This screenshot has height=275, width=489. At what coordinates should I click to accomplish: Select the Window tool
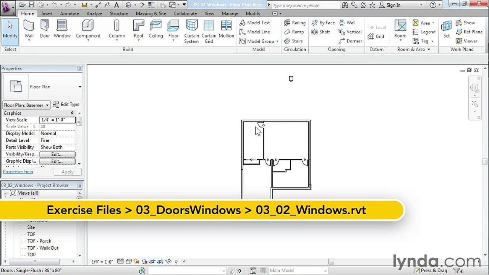[x=62, y=29]
